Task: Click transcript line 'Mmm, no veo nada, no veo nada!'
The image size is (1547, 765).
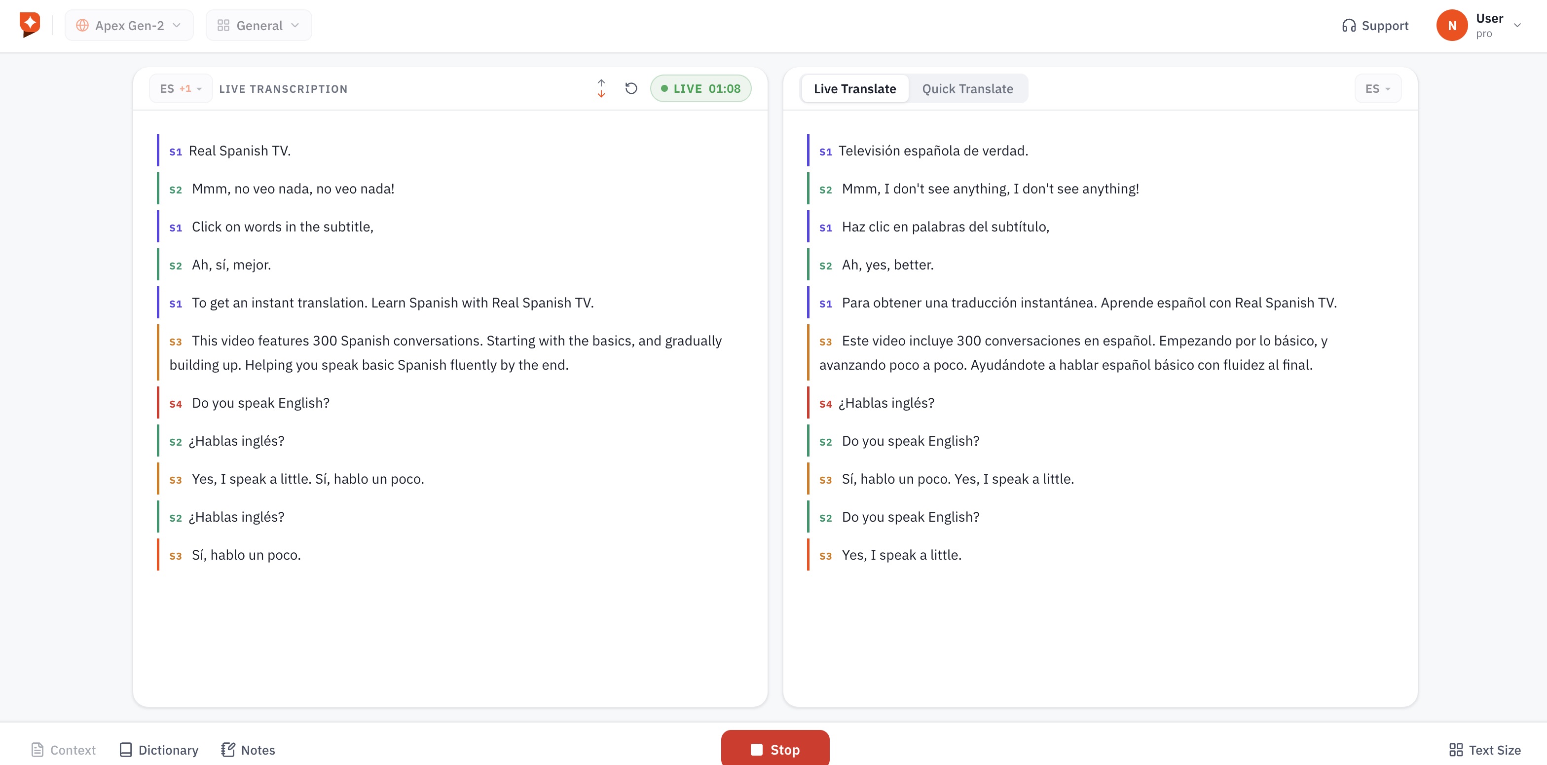Action: pos(293,189)
